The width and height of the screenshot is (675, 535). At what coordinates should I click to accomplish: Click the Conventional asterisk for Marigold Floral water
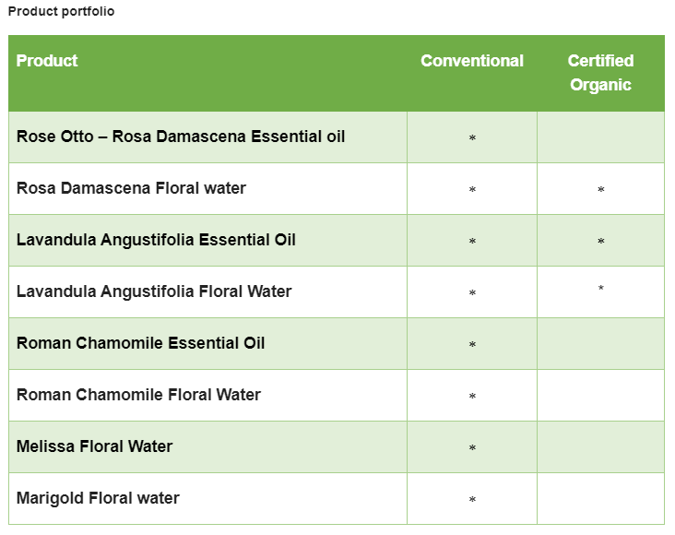(x=472, y=500)
